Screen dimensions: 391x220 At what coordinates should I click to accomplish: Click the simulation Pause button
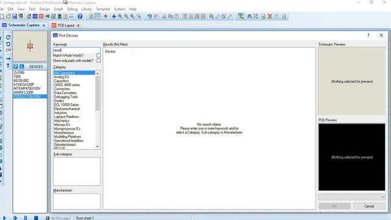tap(26, 218)
